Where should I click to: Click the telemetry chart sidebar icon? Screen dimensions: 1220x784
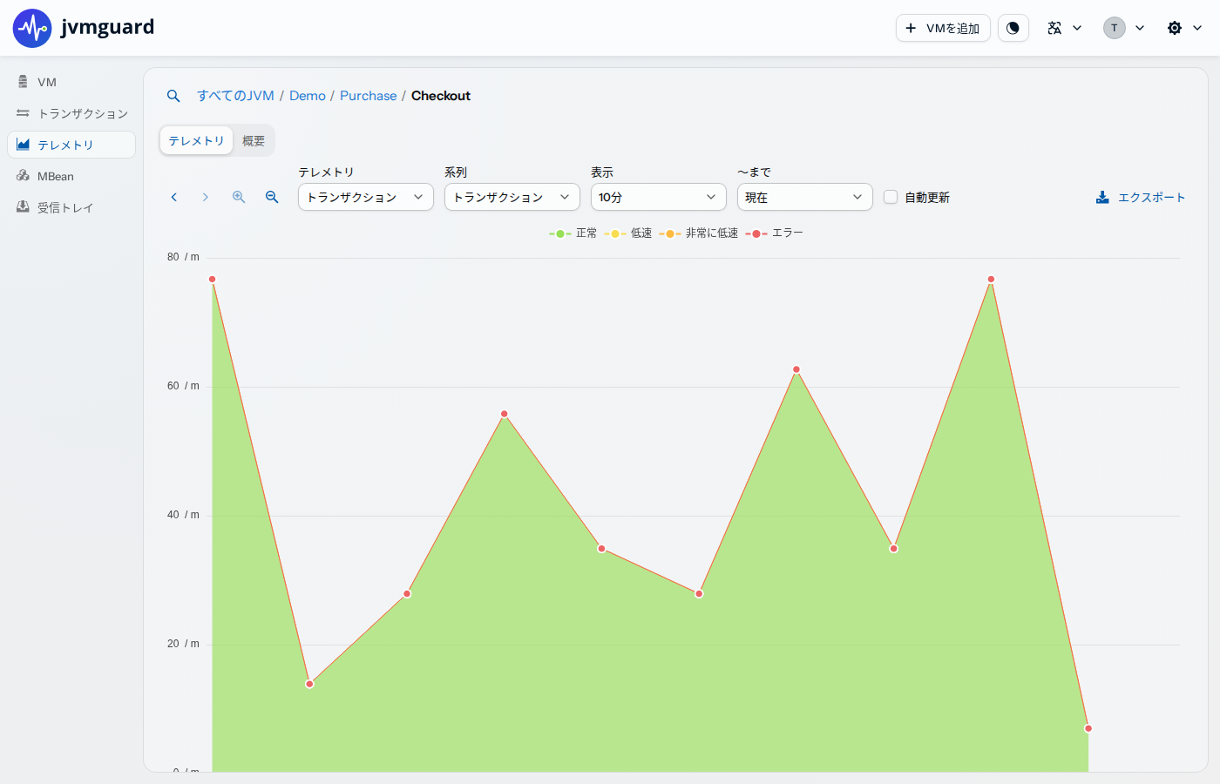click(x=23, y=145)
